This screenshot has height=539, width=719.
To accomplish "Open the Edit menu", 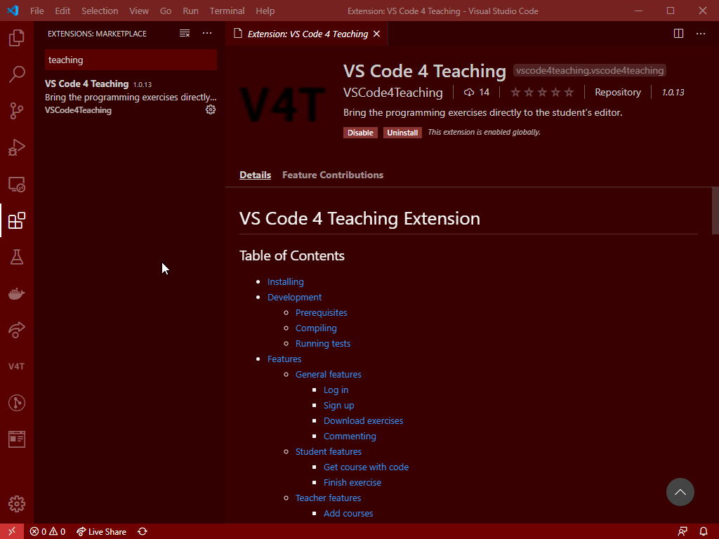I will pos(62,11).
